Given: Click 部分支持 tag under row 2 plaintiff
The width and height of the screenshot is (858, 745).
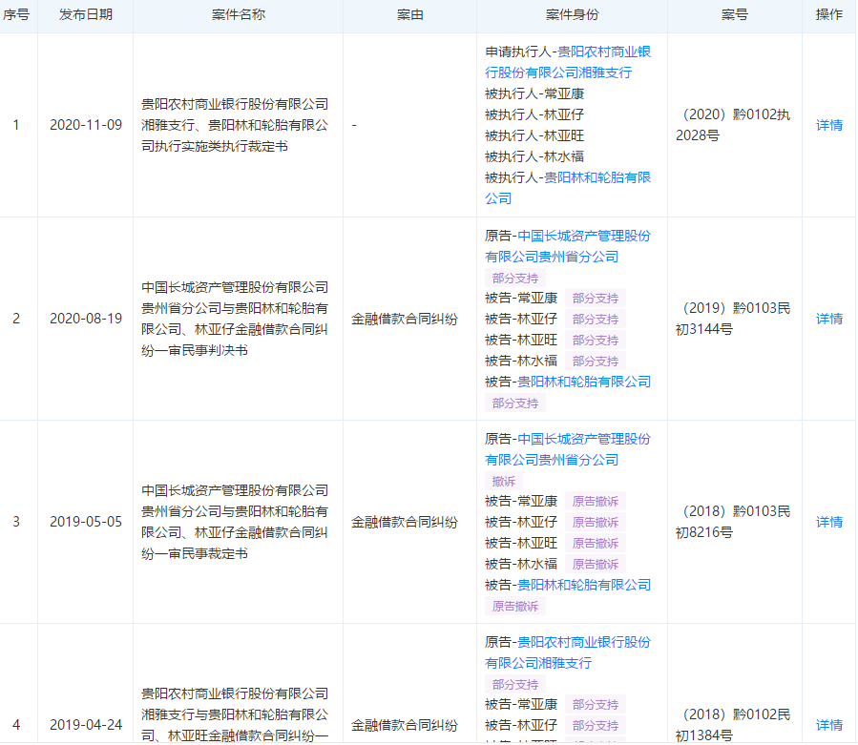Looking at the screenshot, I should coord(515,278).
